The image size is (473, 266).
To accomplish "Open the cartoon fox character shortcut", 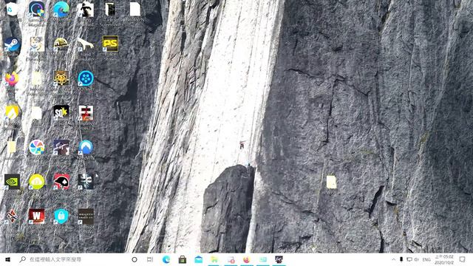I will coord(37,44).
